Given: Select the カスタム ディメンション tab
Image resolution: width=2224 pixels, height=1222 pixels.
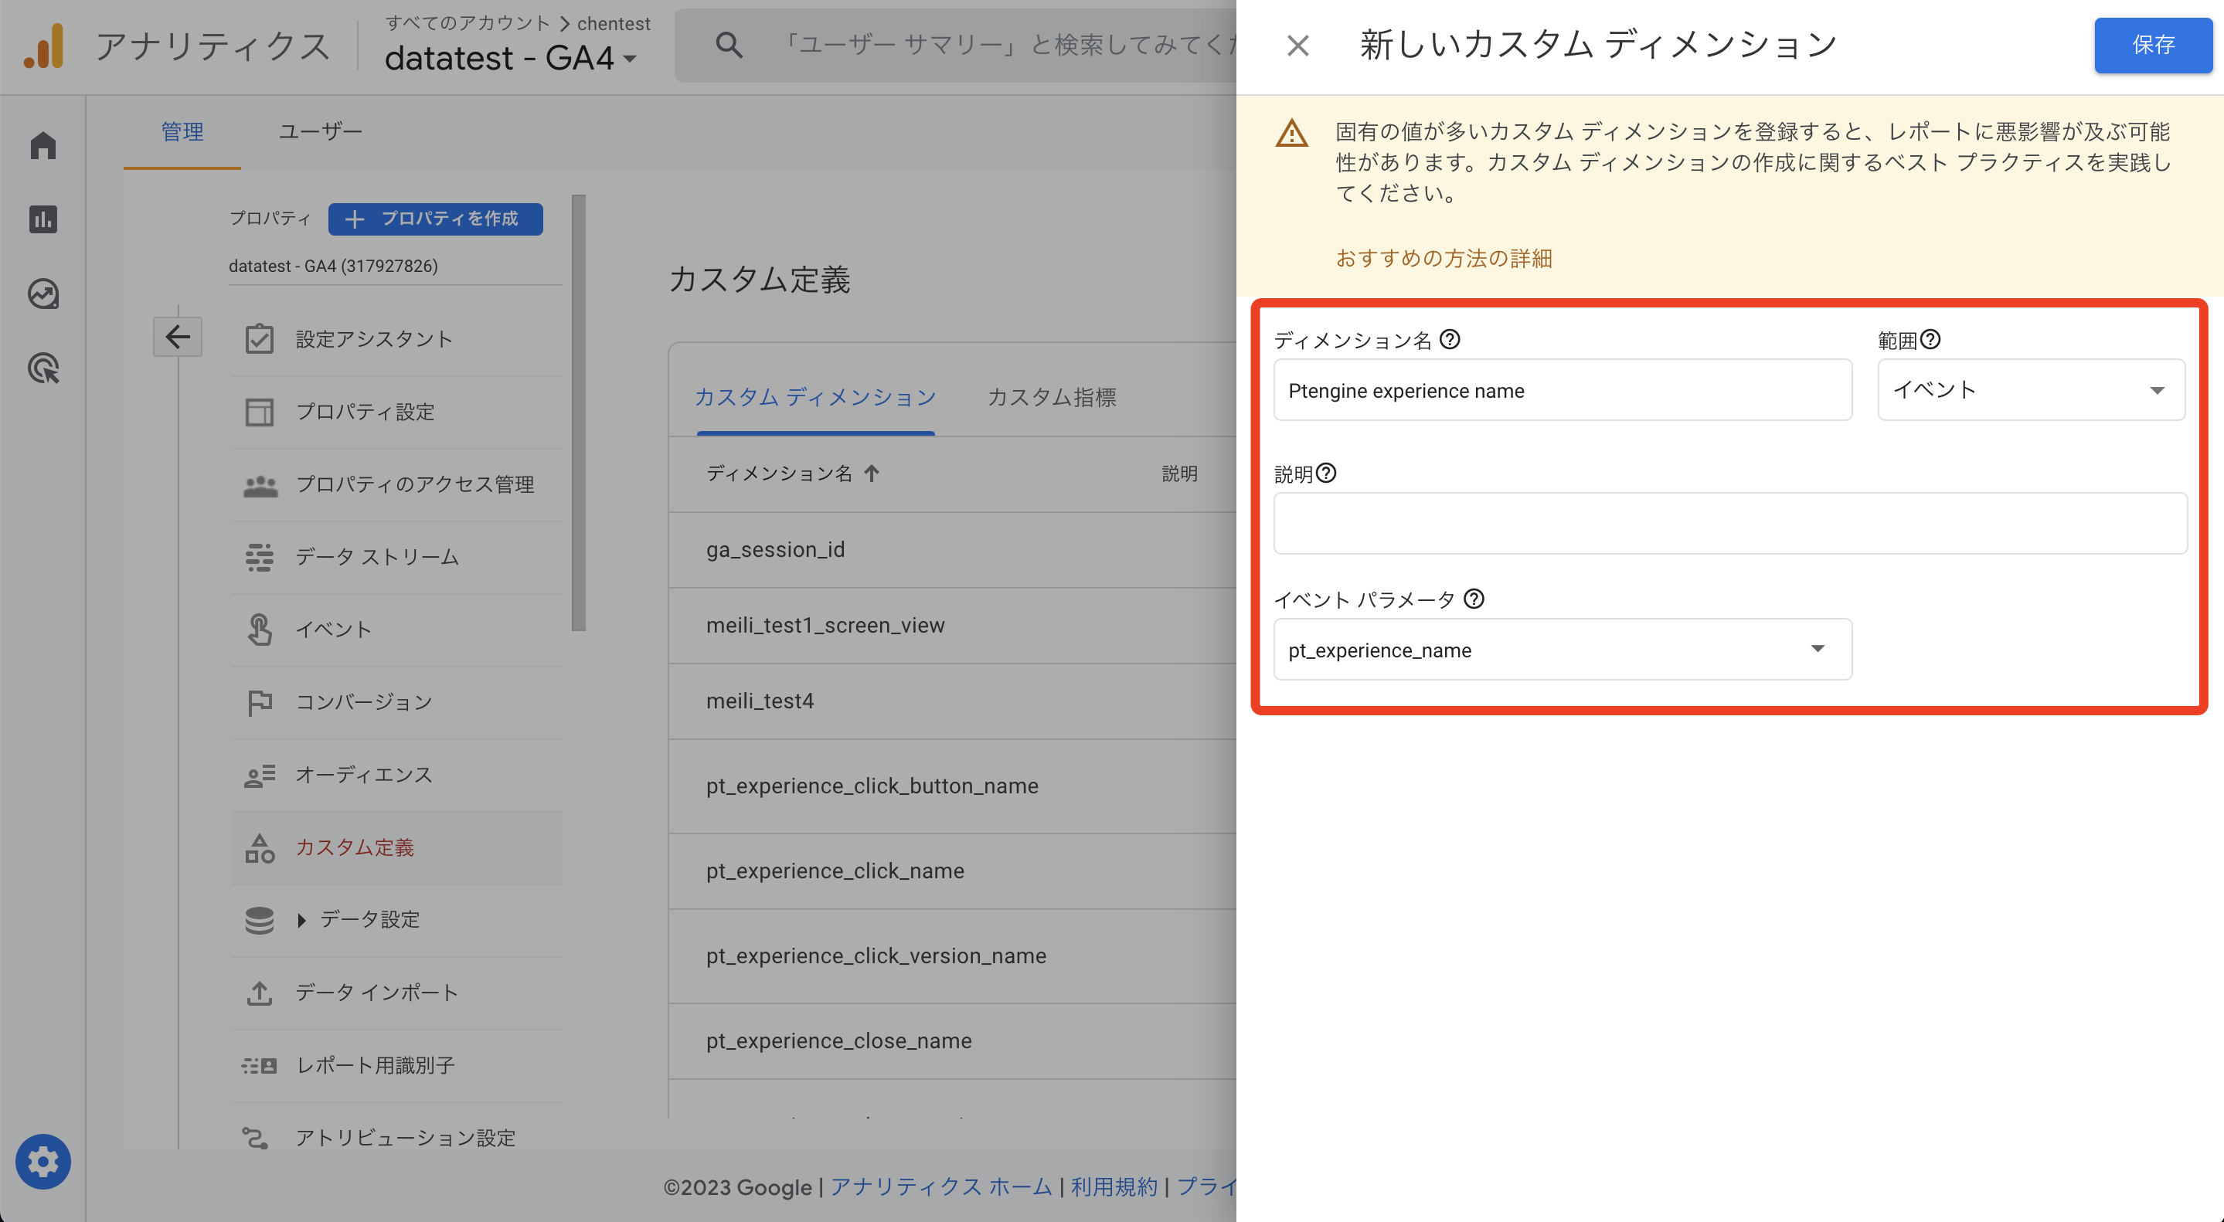Looking at the screenshot, I should coord(816,397).
